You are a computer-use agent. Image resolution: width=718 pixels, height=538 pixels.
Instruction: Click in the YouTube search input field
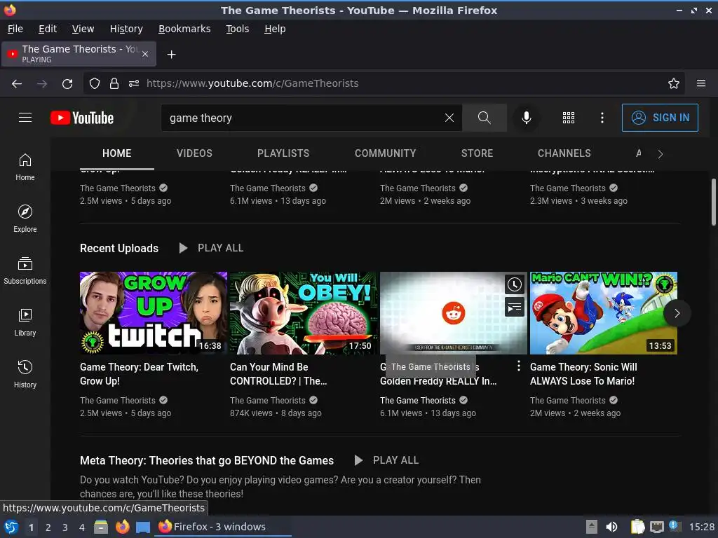click(302, 118)
